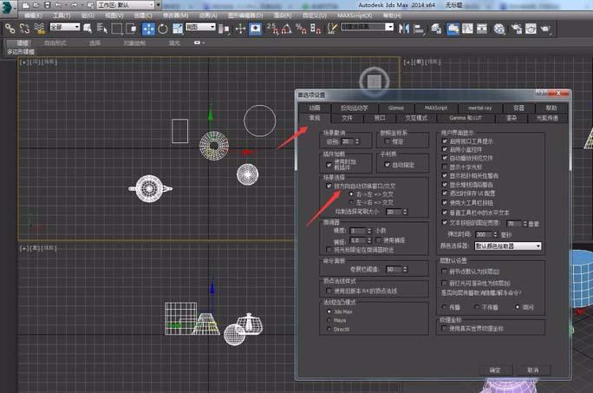The width and height of the screenshot is (593, 393).
Task: Click the 场景撤消 级别 number field
Action: [349, 141]
